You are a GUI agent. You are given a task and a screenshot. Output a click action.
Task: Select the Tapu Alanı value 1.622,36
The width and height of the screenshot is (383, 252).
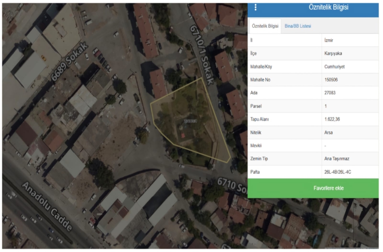tap(333, 120)
